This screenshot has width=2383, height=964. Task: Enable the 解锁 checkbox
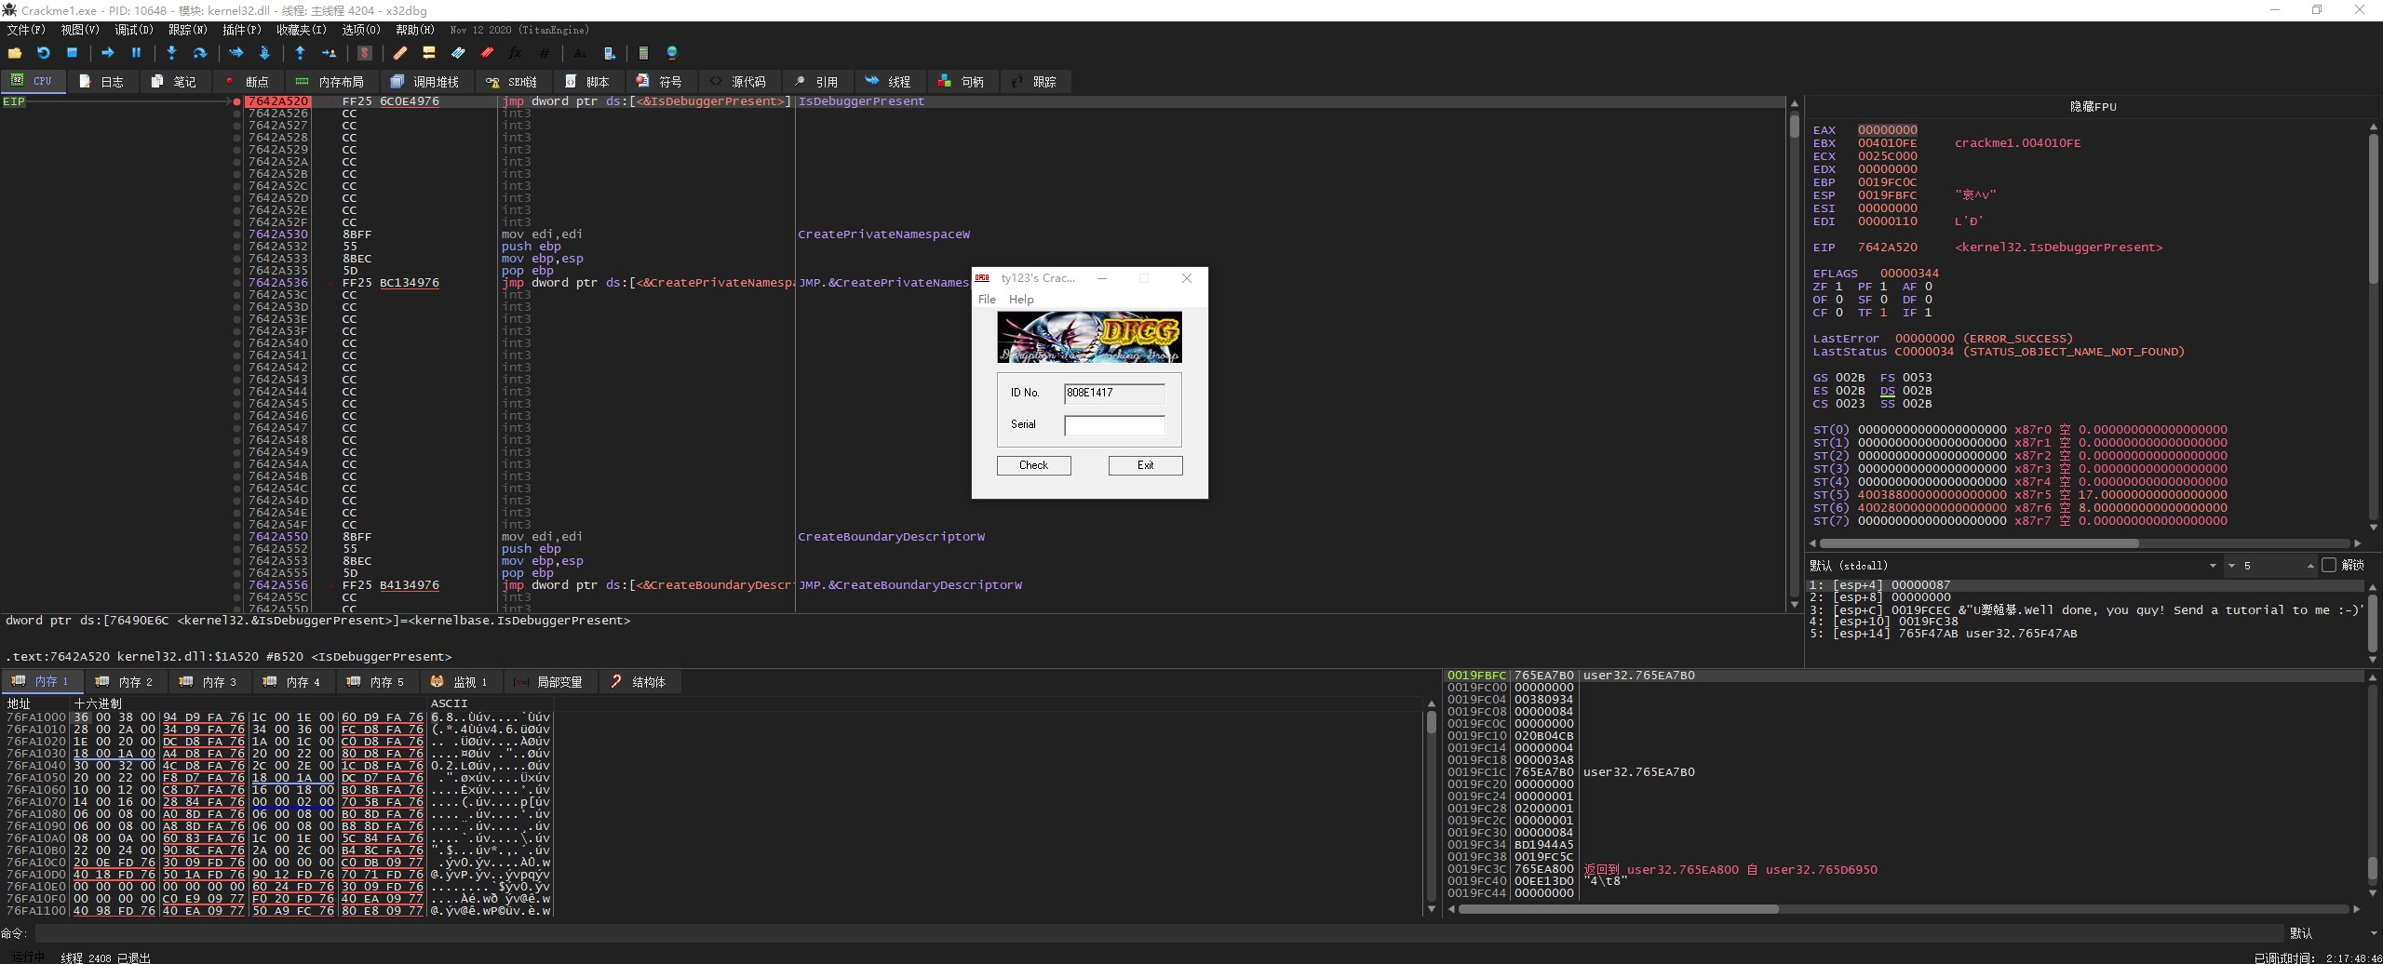[x=2329, y=565]
